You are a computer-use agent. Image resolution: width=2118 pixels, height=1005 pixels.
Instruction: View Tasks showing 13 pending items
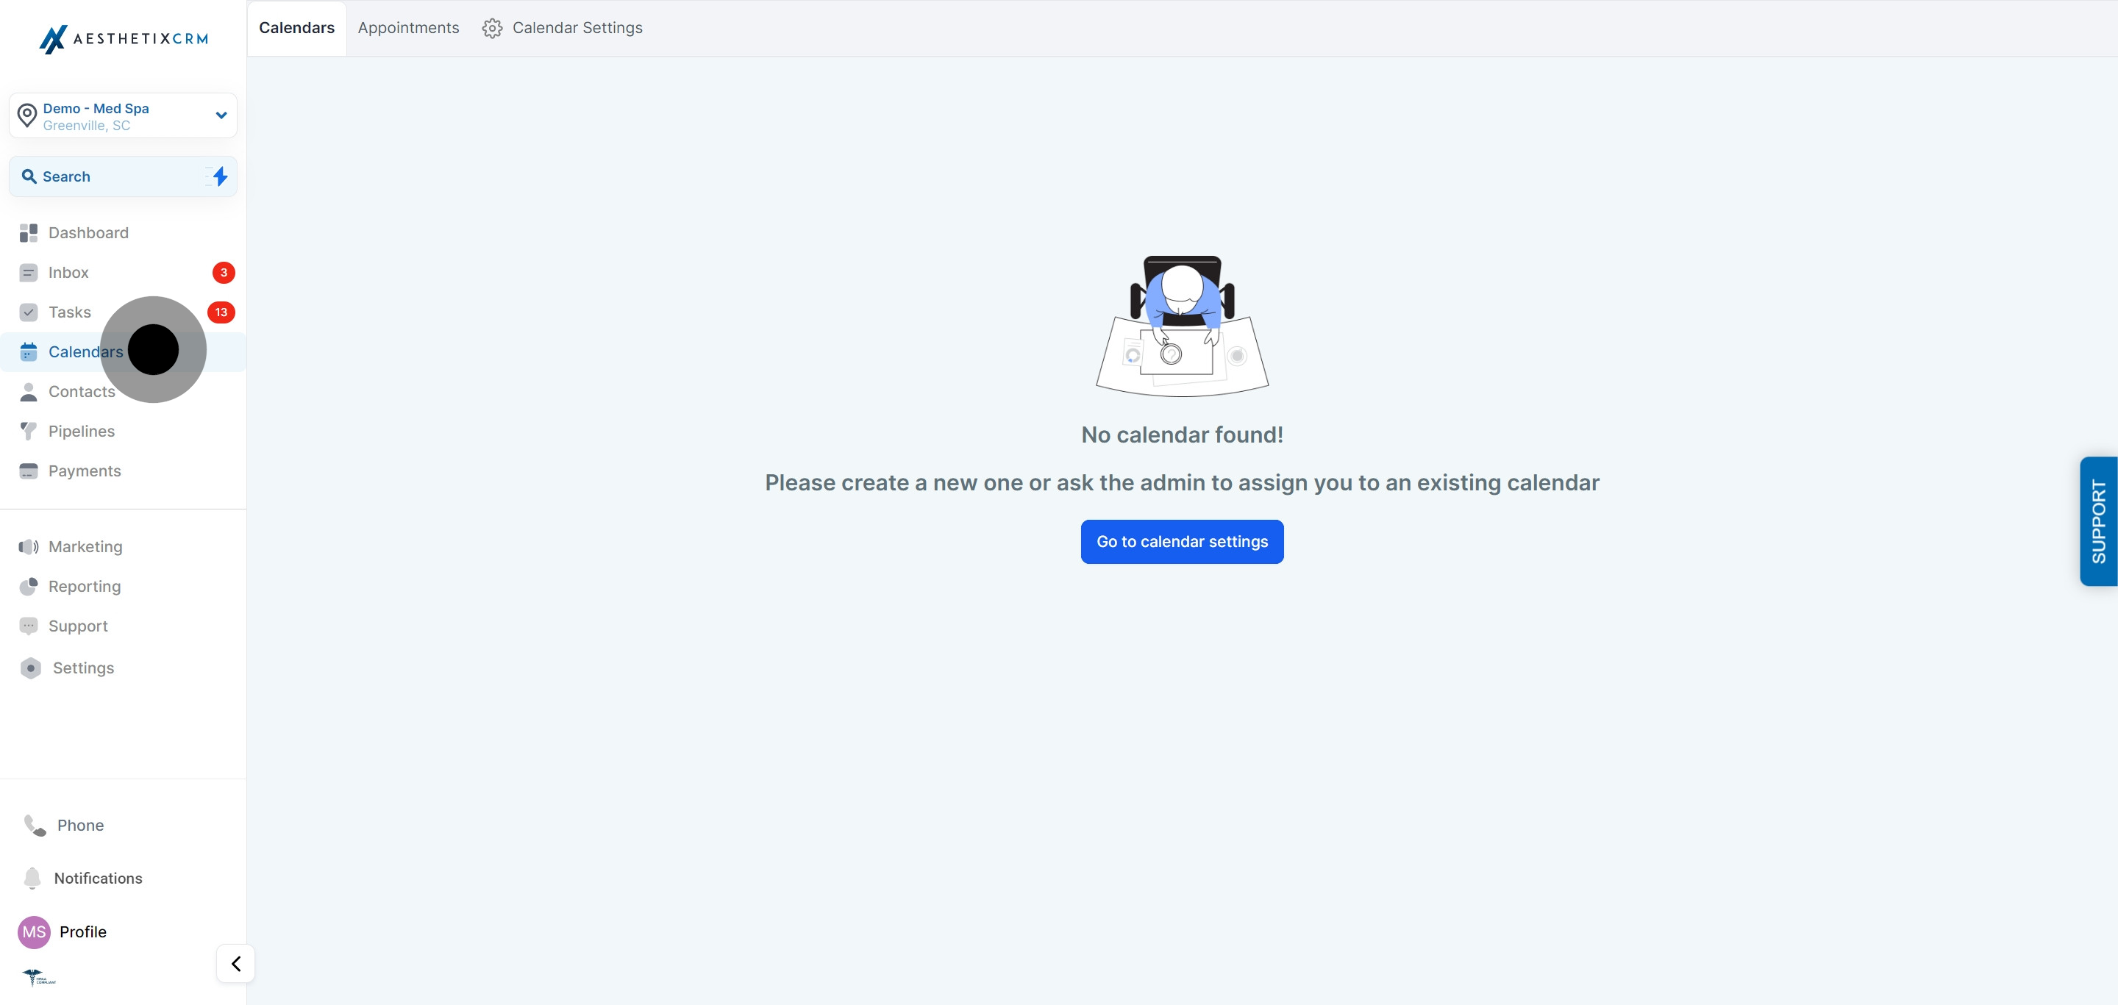[x=69, y=312]
